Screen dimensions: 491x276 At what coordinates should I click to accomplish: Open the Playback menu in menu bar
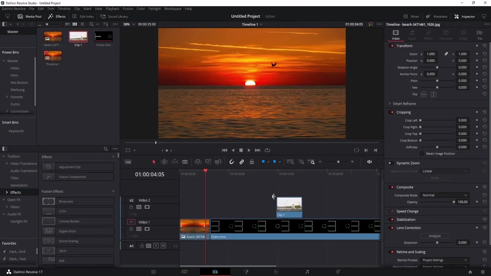click(x=113, y=9)
